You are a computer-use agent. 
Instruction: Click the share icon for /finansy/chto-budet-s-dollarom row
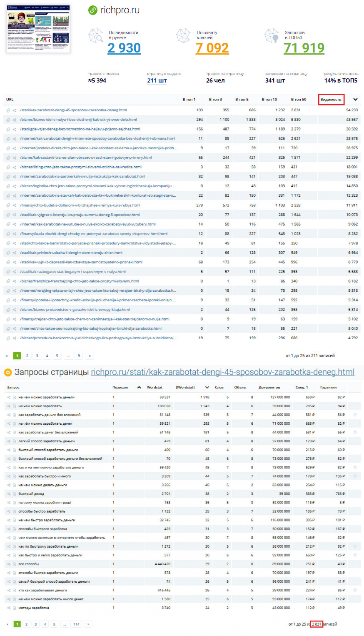15,205
